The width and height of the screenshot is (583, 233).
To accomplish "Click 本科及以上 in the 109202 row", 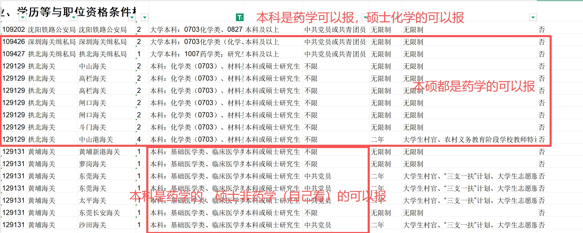I will (262, 30).
